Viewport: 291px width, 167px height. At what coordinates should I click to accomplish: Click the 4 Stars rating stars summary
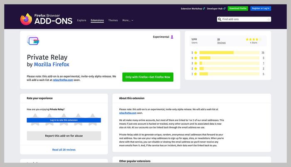pos(254,39)
